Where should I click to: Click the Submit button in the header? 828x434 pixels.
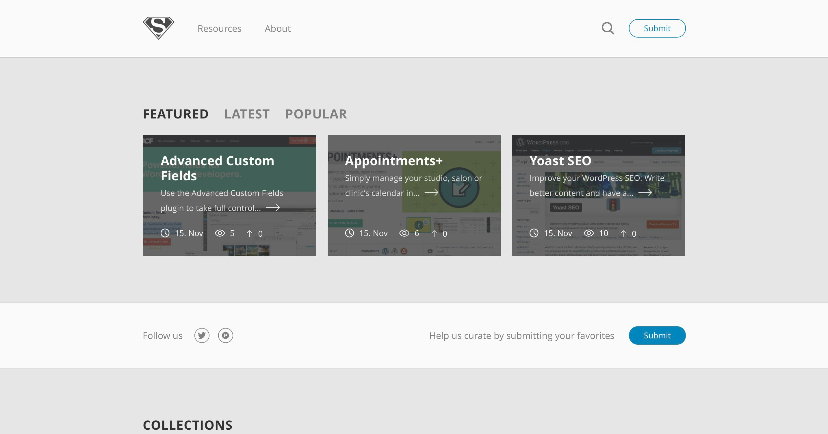[657, 28]
